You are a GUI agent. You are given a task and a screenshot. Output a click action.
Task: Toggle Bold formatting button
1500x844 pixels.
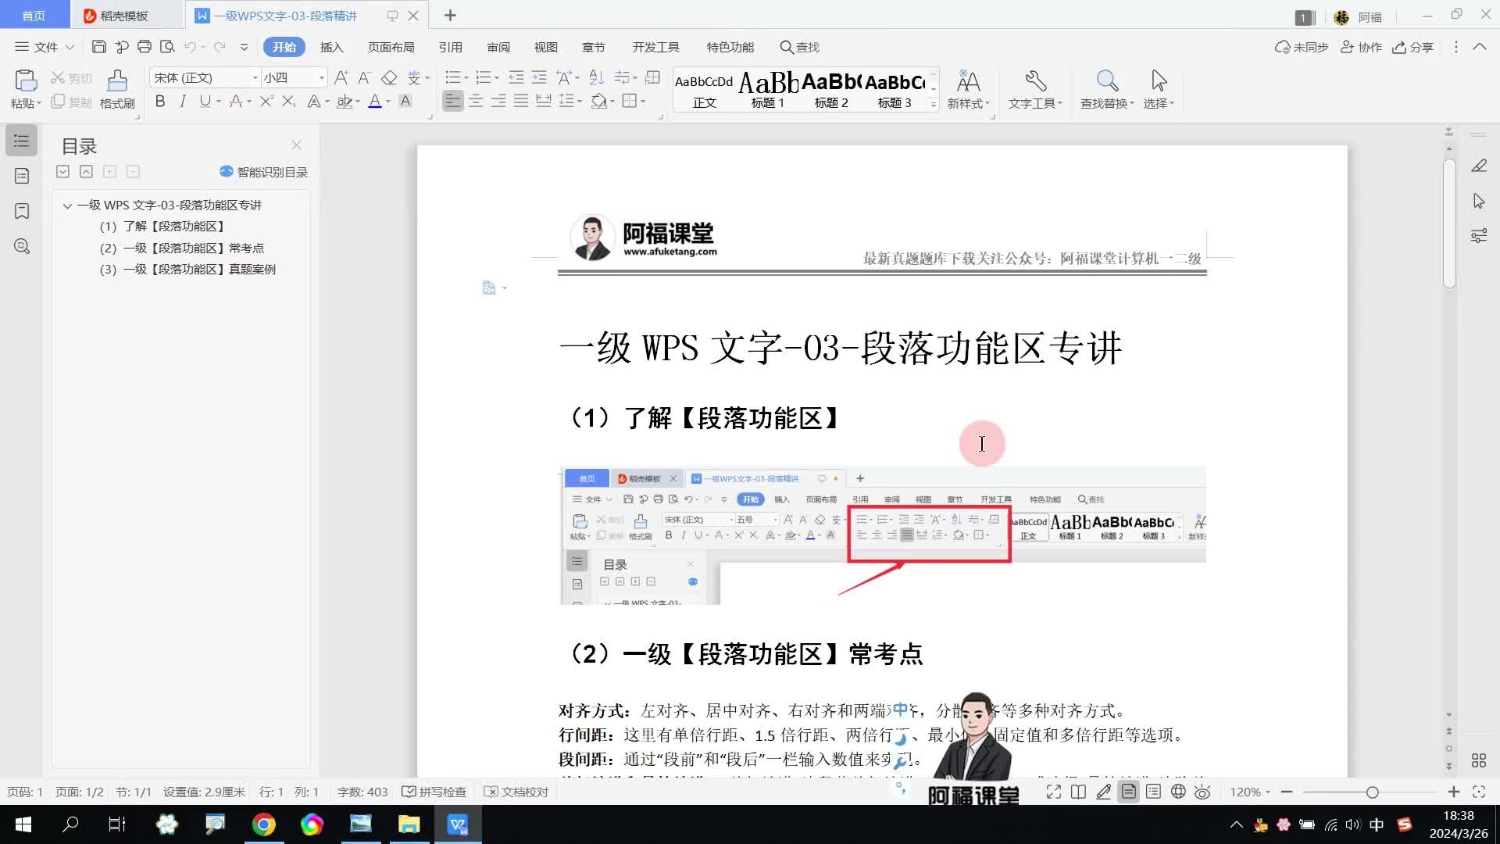pos(160,102)
